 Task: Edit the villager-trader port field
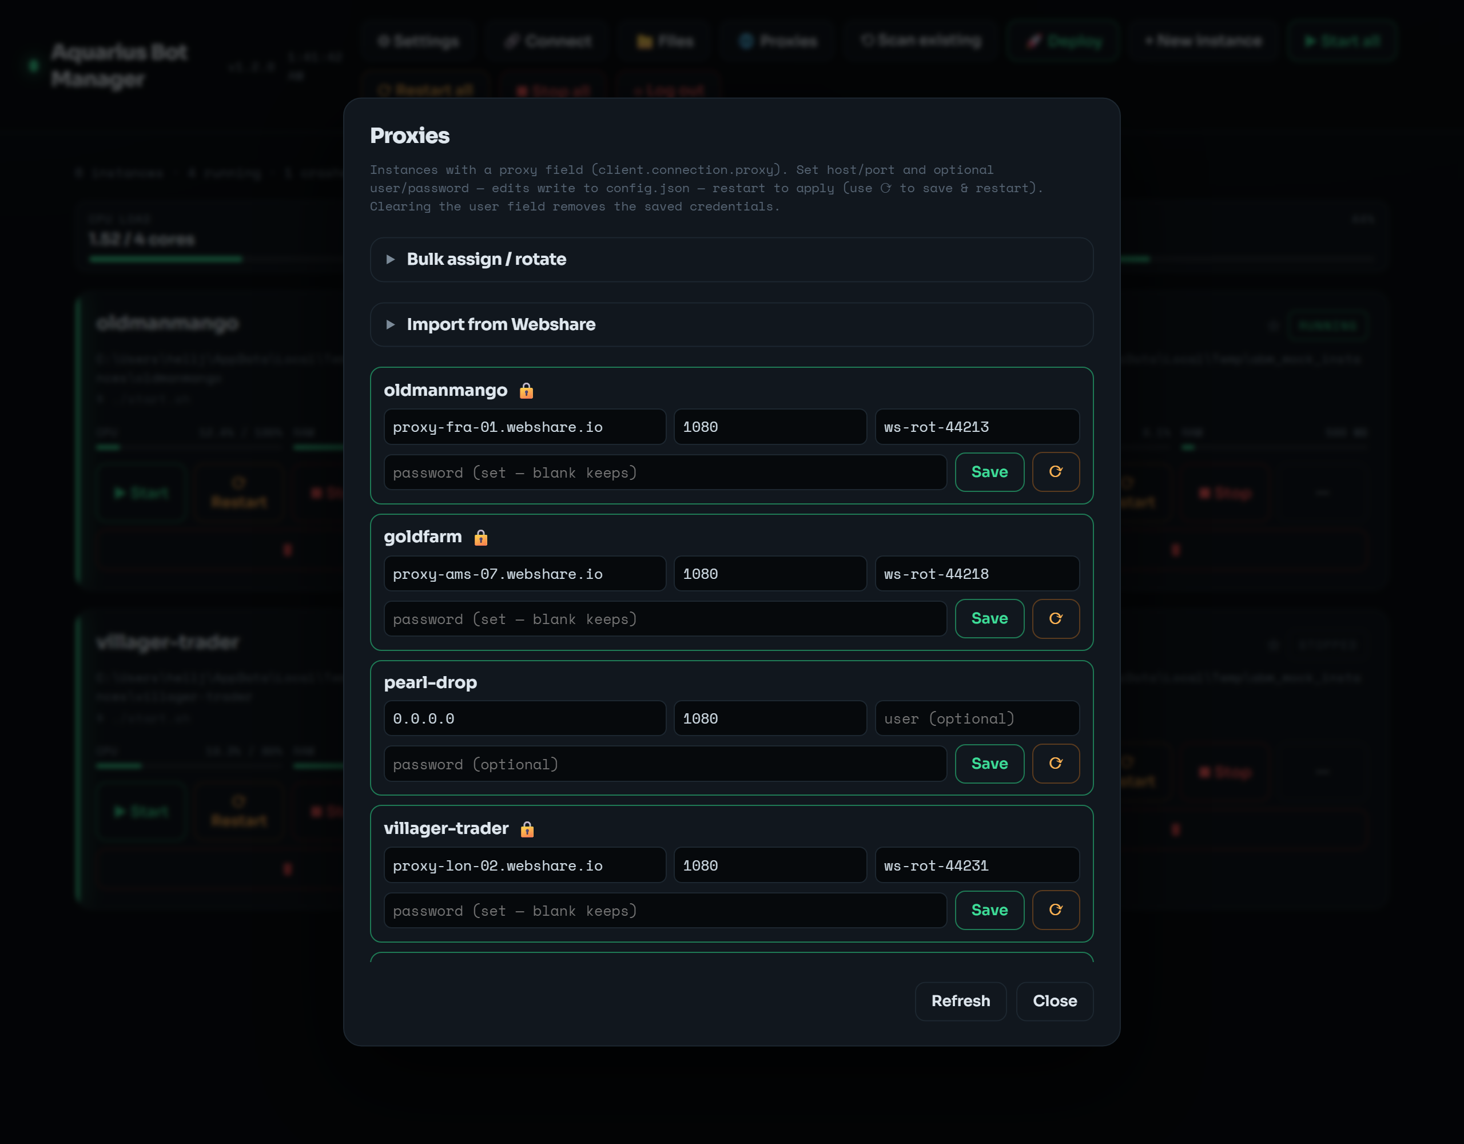click(x=770, y=865)
